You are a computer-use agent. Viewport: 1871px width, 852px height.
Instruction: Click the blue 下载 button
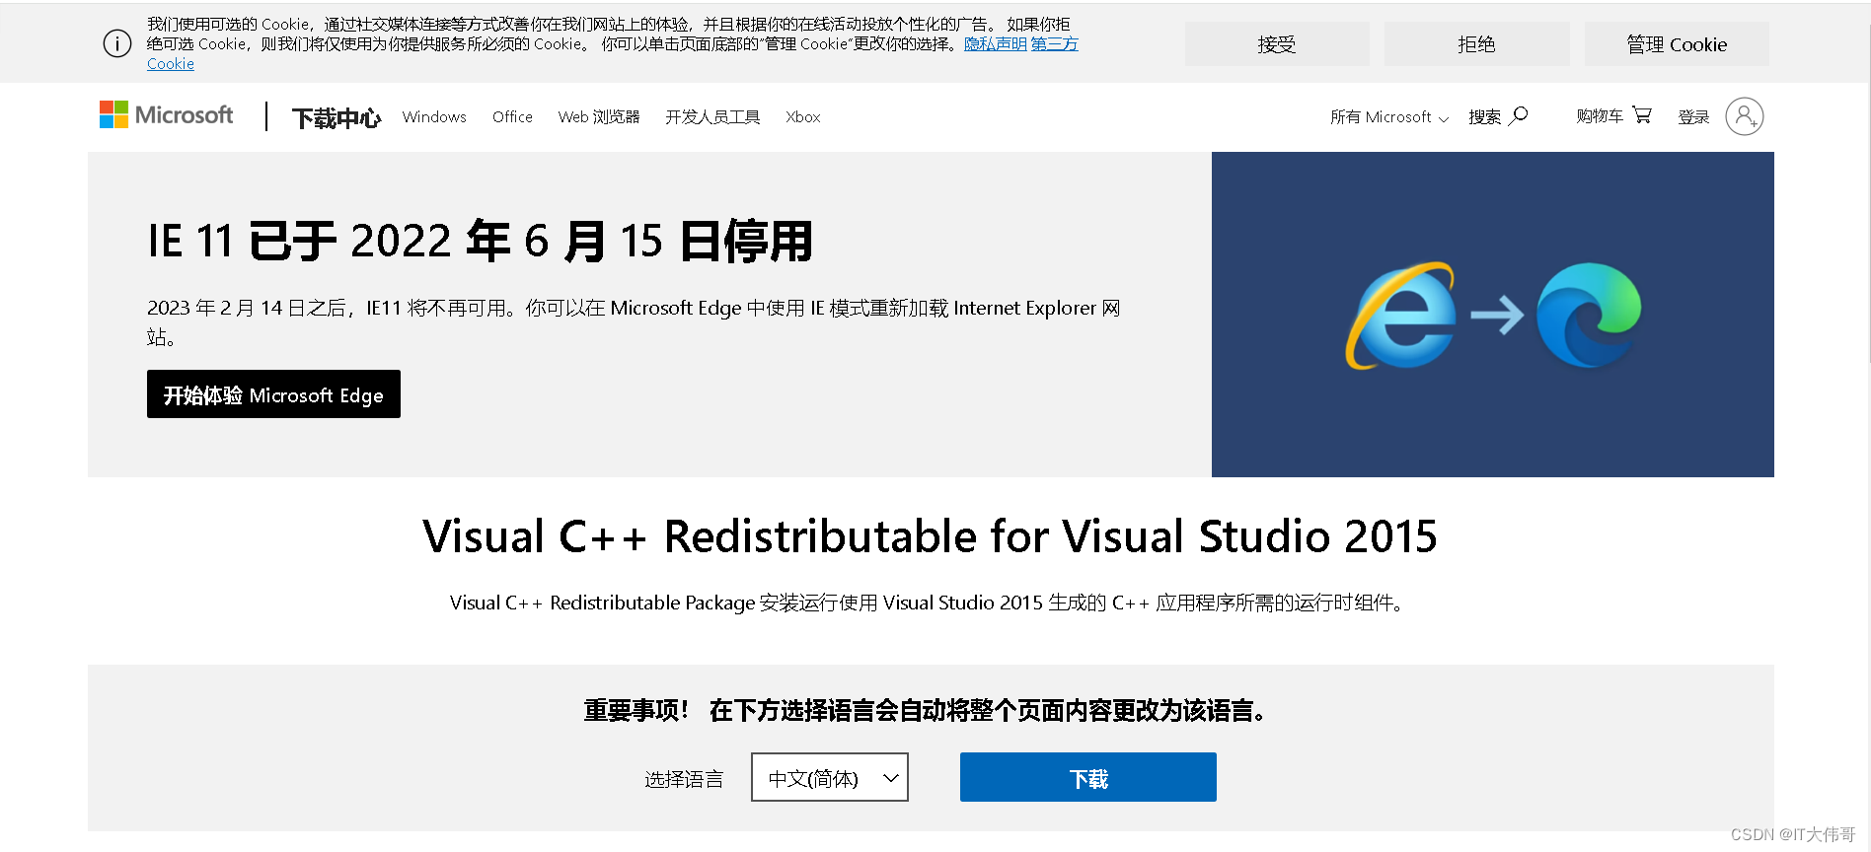pyautogui.click(x=1088, y=777)
